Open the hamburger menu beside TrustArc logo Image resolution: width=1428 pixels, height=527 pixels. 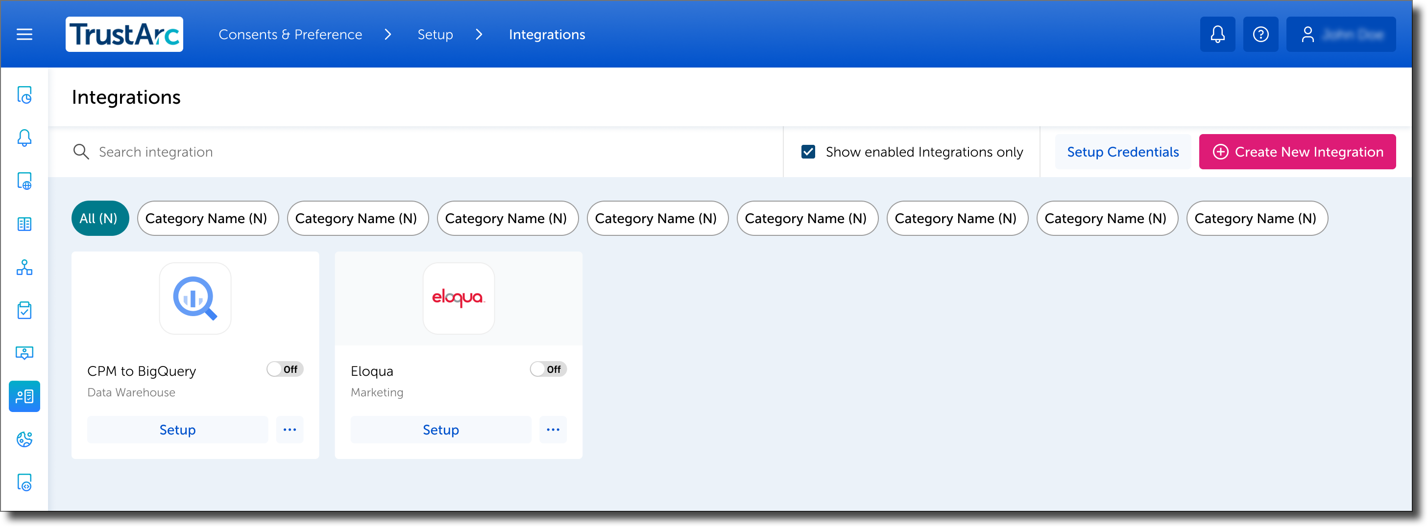tap(24, 34)
